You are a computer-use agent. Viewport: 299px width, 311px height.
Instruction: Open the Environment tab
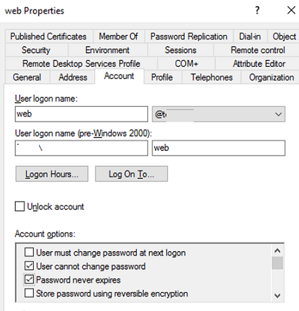pos(108,50)
